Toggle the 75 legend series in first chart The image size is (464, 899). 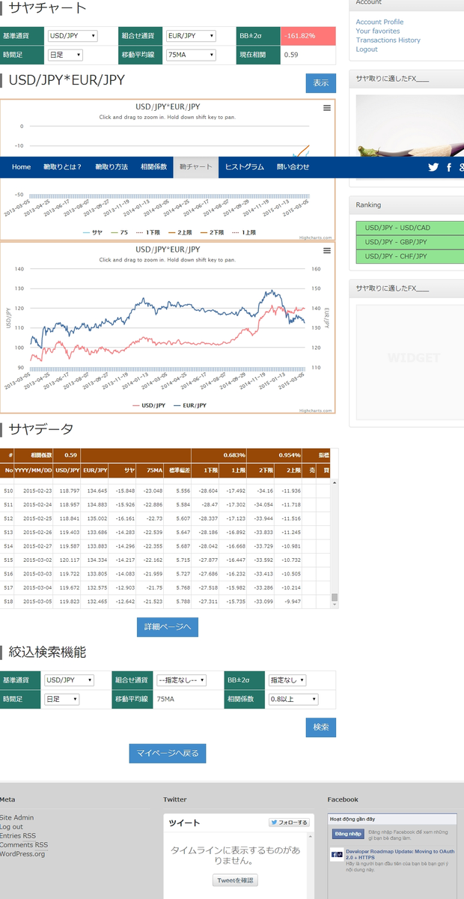(119, 233)
